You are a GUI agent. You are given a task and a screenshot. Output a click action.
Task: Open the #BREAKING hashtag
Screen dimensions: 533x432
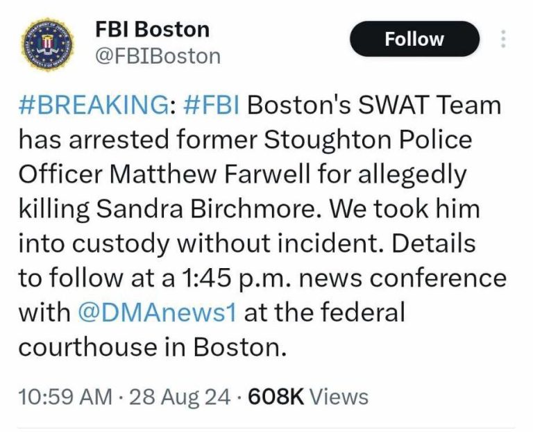[x=94, y=105]
